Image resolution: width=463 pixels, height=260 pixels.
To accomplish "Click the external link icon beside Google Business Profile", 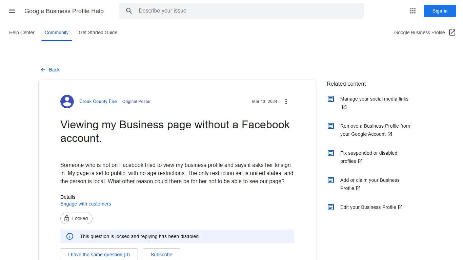I will pos(452,32).
